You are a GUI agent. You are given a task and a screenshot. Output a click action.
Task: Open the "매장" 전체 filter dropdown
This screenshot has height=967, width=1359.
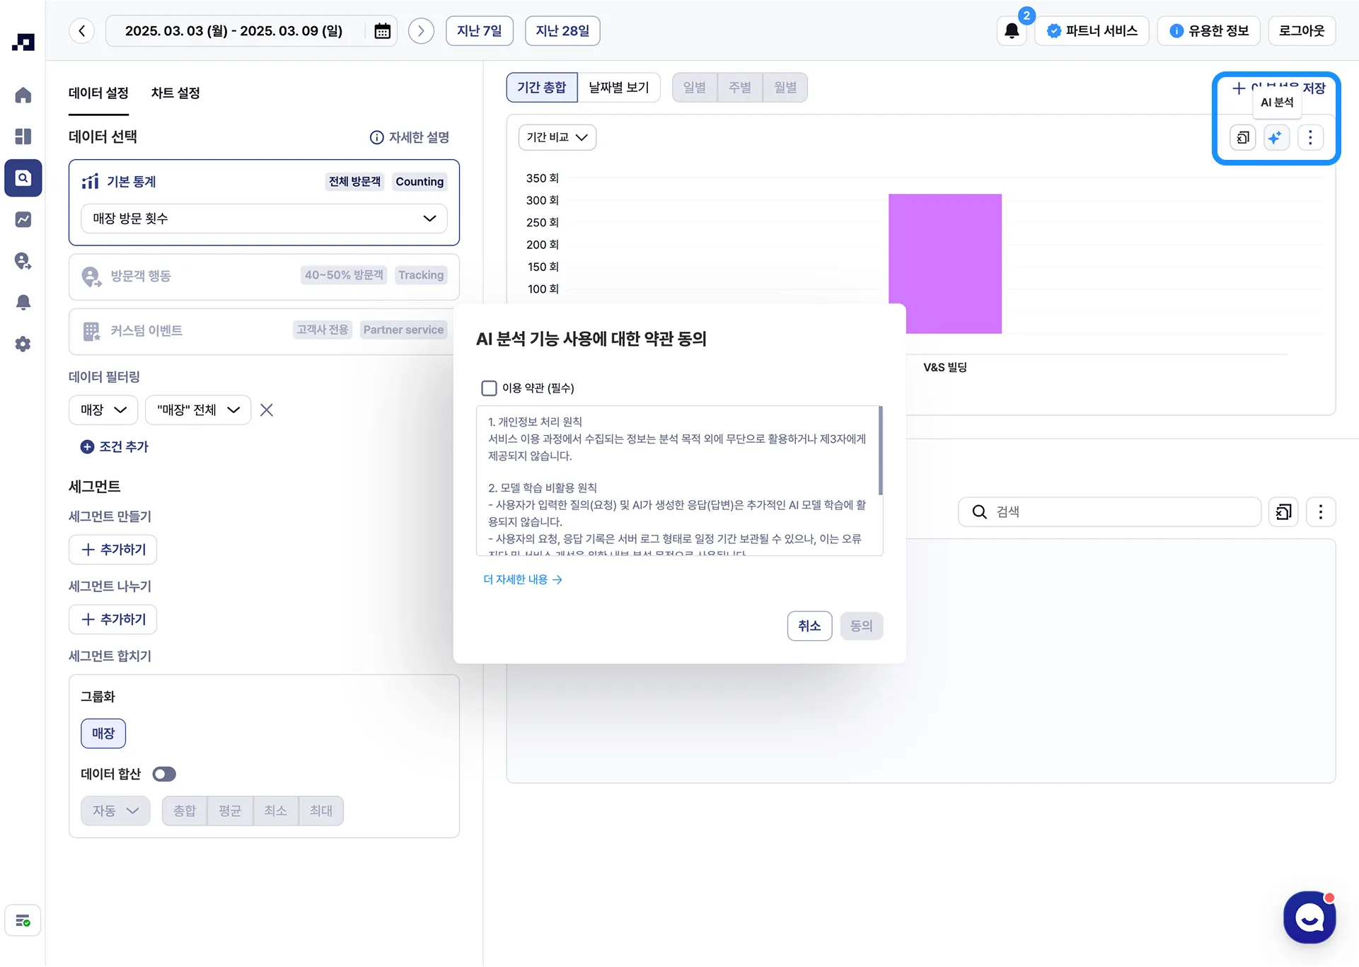tap(198, 410)
